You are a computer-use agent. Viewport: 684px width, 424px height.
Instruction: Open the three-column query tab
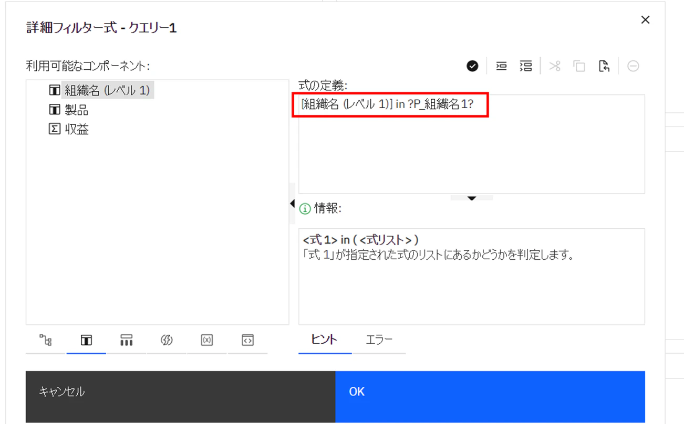[x=127, y=341]
